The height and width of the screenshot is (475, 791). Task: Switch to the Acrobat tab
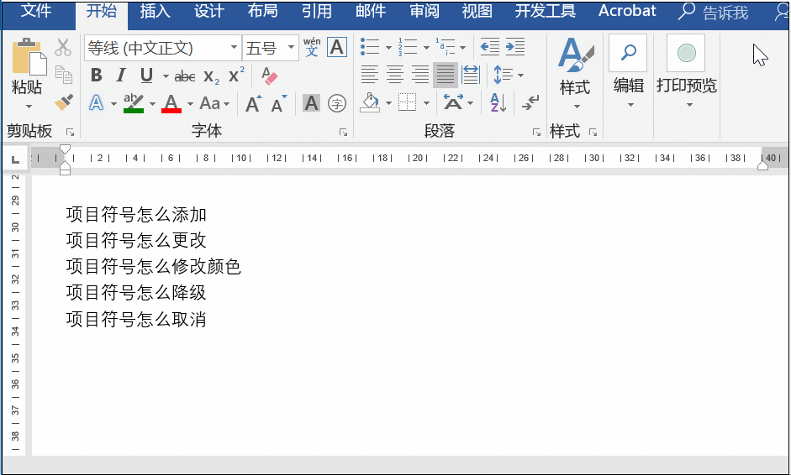627,11
